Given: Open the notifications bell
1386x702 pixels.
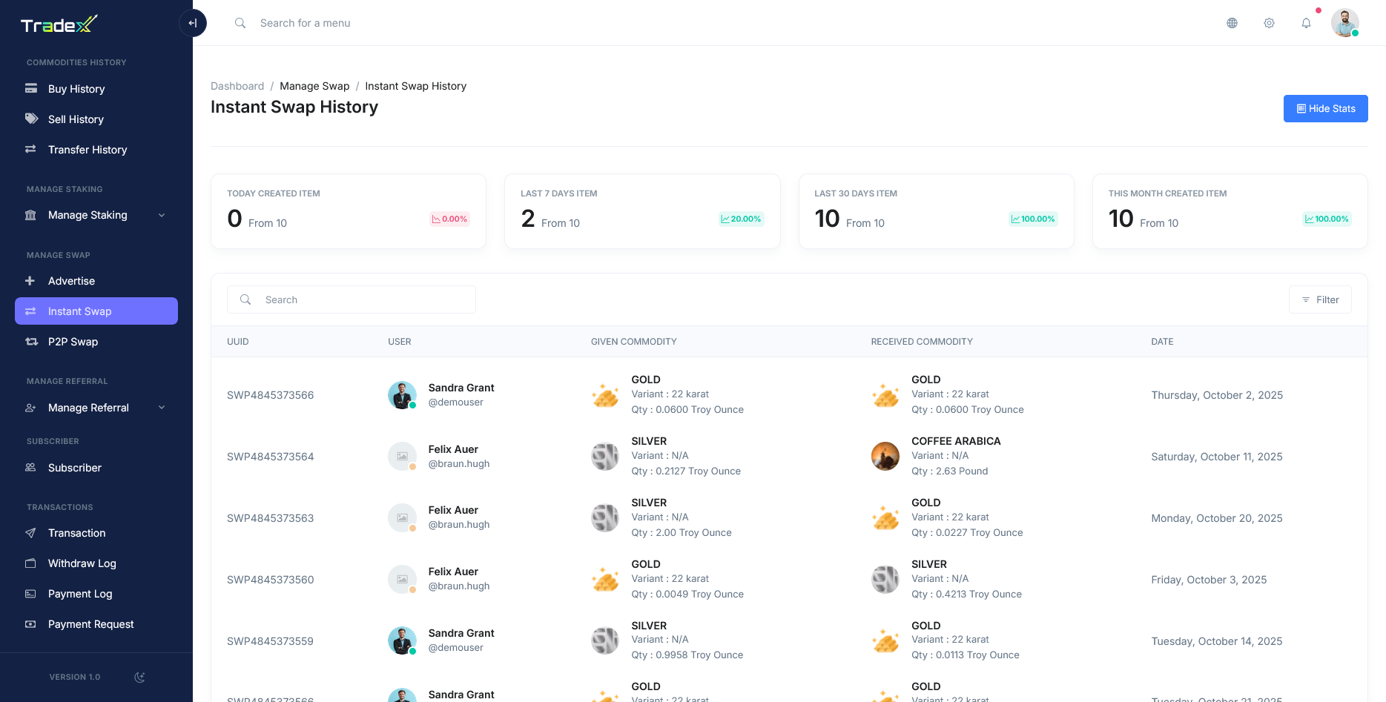Looking at the screenshot, I should pos(1306,23).
